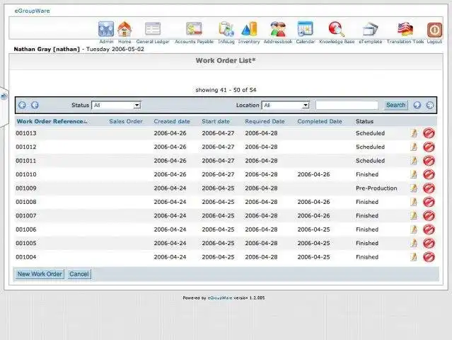Click Nathan Gray [nathan] user text
Image resolution: width=452 pixels, height=340 pixels.
click(x=47, y=49)
